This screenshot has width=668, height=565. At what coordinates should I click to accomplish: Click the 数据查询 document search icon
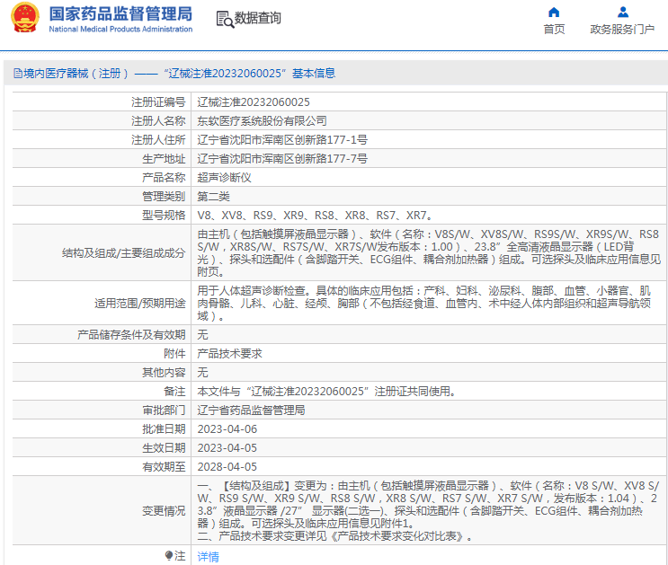[224, 18]
